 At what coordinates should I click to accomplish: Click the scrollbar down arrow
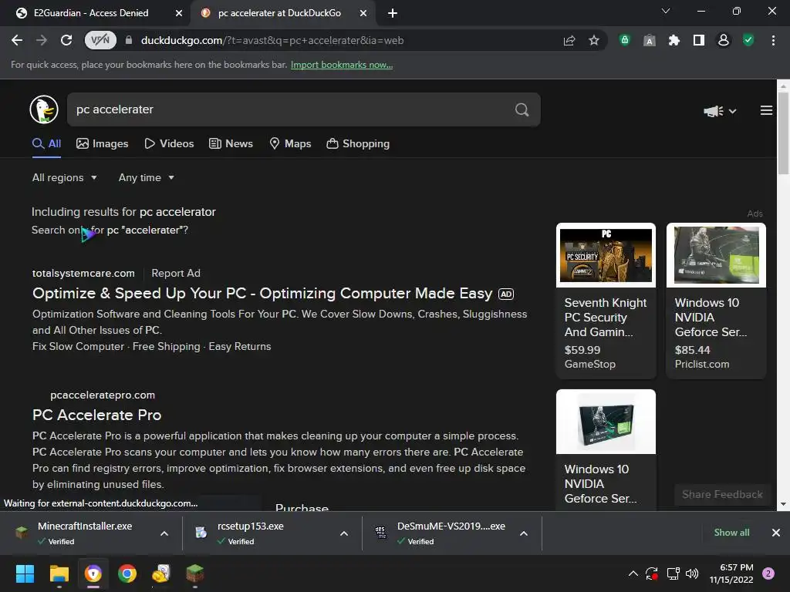click(x=783, y=504)
